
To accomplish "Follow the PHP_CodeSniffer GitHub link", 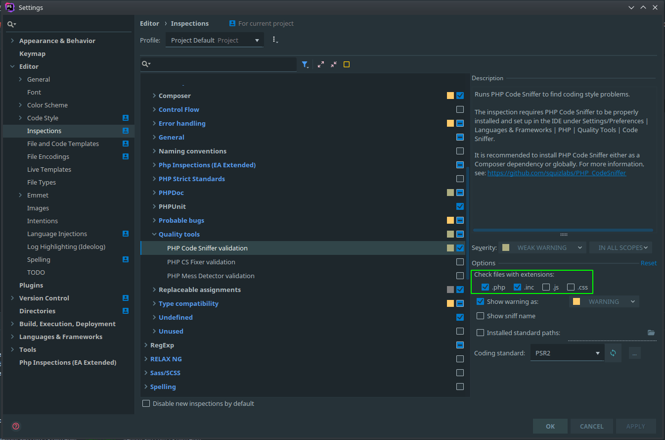I will pyautogui.click(x=557, y=173).
